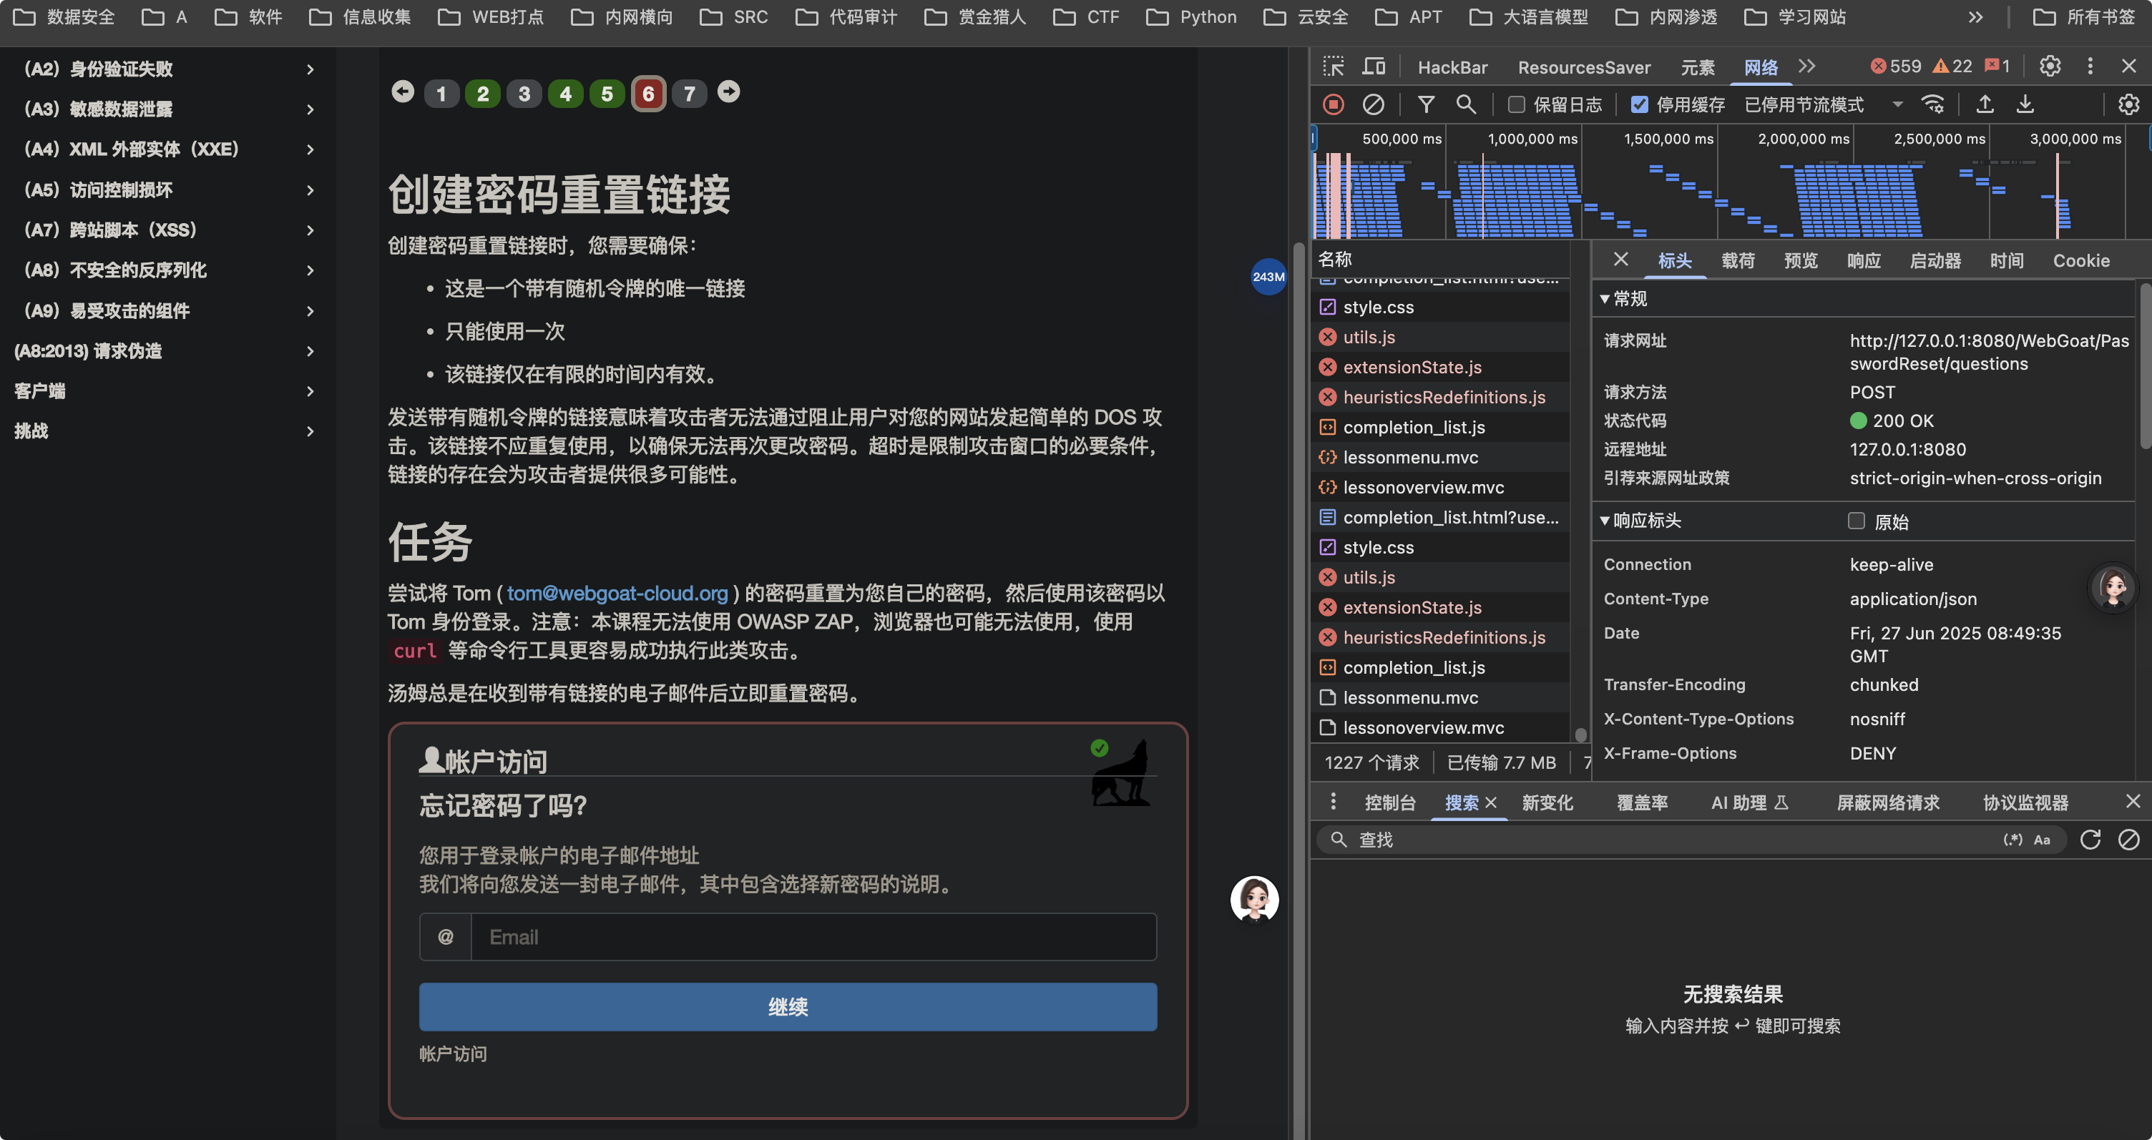Open throttling dropdown 已停用节流模式
The width and height of the screenshot is (2152, 1140).
tap(1824, 104)
